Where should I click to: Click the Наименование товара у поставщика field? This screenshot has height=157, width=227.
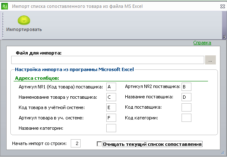tap(111, 97)
